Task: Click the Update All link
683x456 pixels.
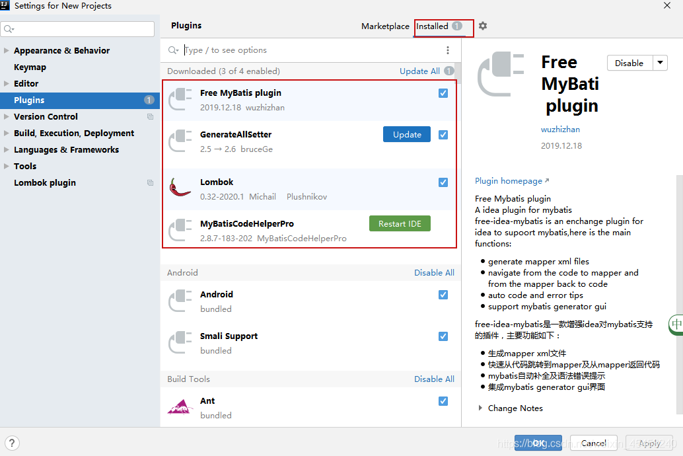Action: pos(419,71)
